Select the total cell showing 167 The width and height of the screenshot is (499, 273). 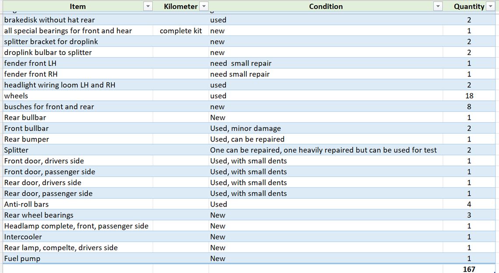pos(469,269)
